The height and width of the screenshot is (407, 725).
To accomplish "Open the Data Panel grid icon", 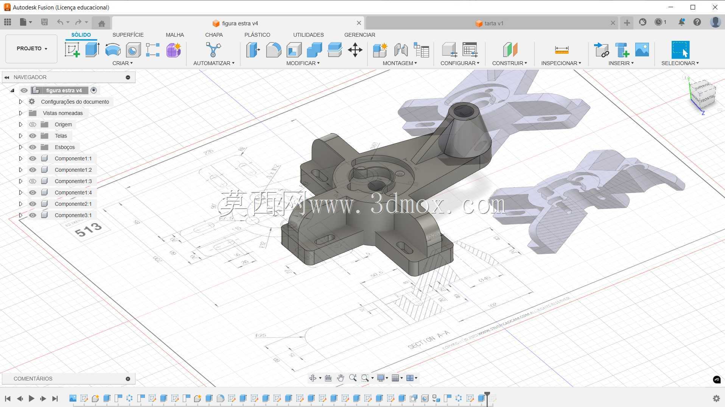I will pos(8,22).
